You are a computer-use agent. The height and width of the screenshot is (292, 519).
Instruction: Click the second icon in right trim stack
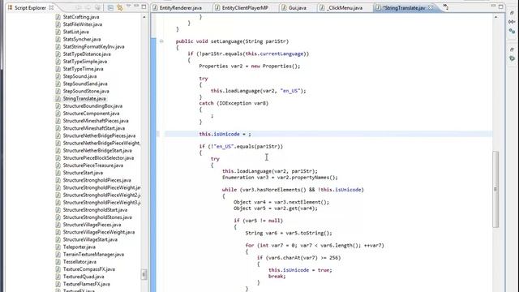click(x=512, y=22)
